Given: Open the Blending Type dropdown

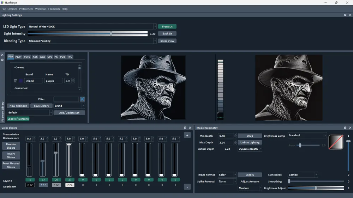Looking at the screenshot, I should click(x=92, y=41).
